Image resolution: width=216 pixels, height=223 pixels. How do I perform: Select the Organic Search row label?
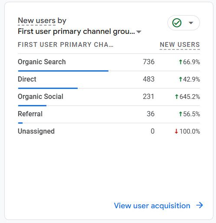[42, 62]
